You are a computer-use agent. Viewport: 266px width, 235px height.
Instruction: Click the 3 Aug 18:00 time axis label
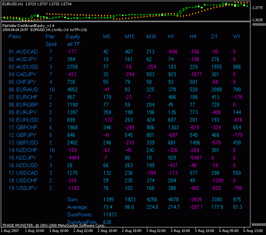pyautogui.click(x=204, y=231)
